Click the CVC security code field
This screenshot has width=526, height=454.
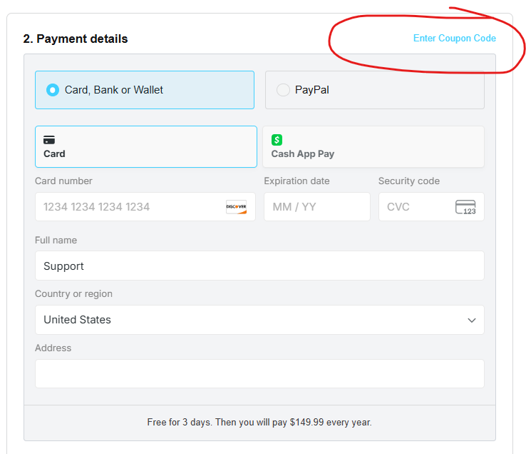(431, 207)
